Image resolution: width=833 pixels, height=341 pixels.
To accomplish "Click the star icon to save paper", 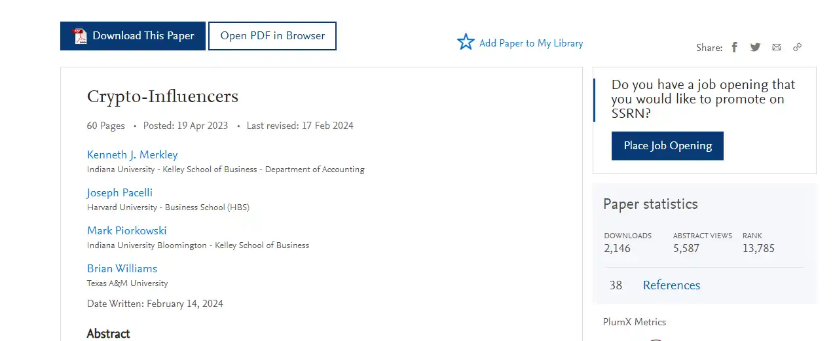I will pyautogui.click(x=466, y=43).
